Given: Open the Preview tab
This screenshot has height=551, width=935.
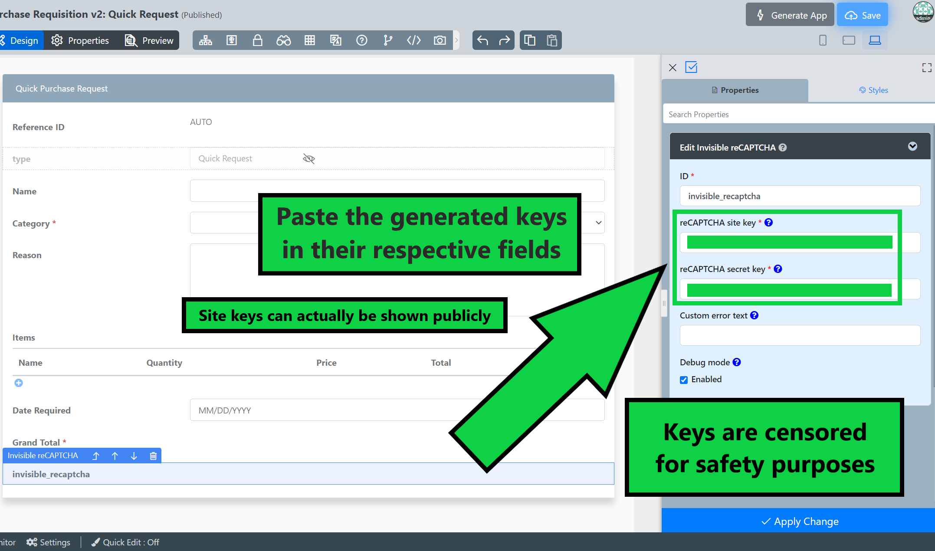Looking at the screenshot, I should (x=149, y=40).
